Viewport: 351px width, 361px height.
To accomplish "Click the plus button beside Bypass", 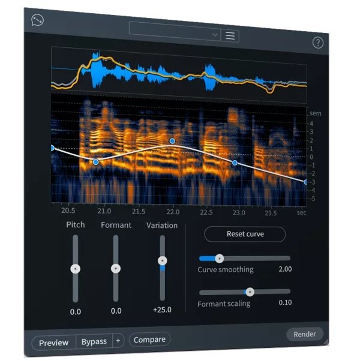I will [x=118, y=341].
